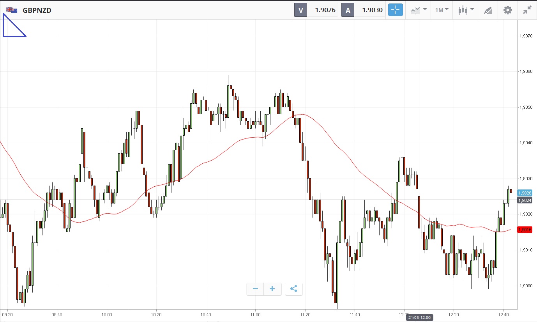Open the 1M timeframe dropdown
This screenshot has height=322, width=537.
442,10
